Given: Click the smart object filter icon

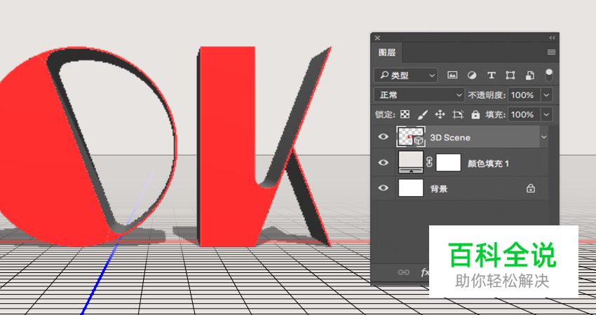Looking at the screenshot, I should (530, 75).
